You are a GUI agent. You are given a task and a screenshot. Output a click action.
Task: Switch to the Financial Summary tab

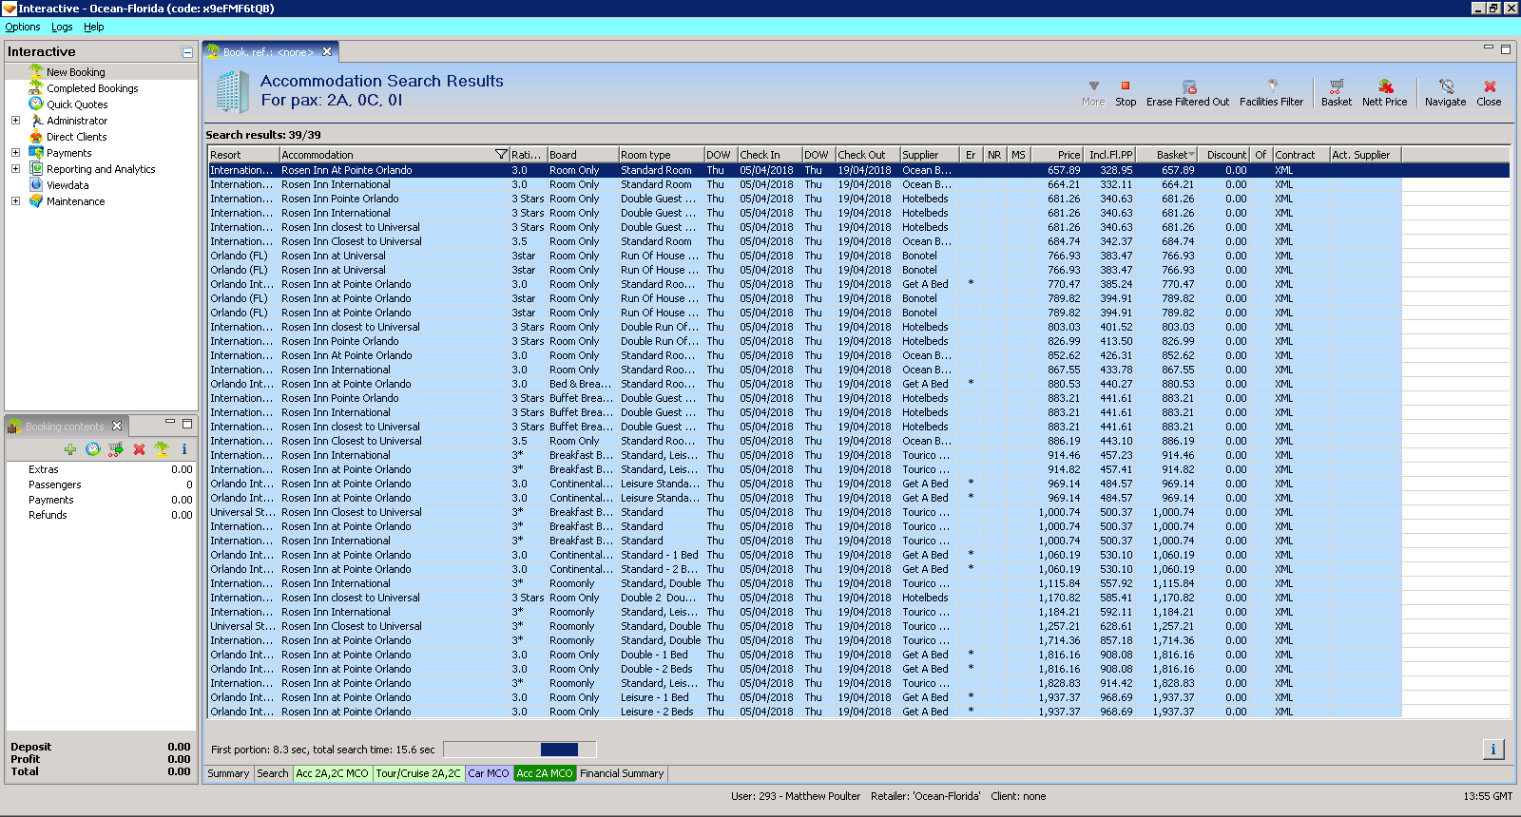click(x=622, y=773)
